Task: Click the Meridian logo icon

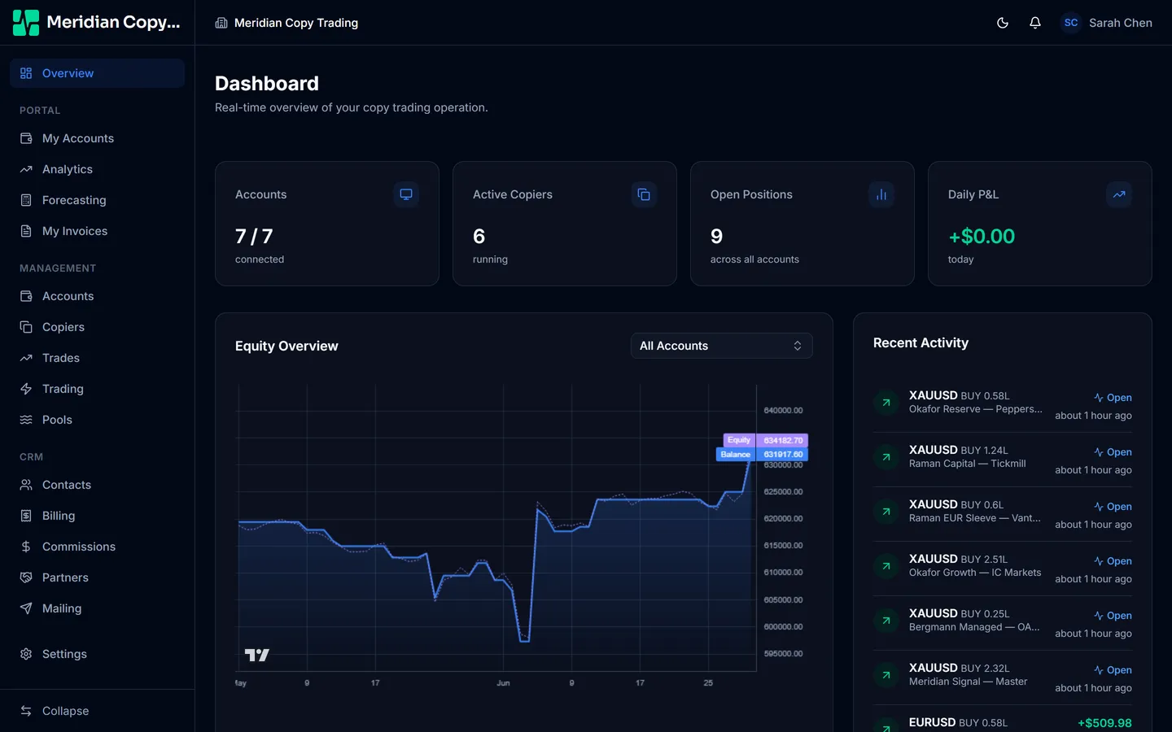Action: [x=26, y=23]
